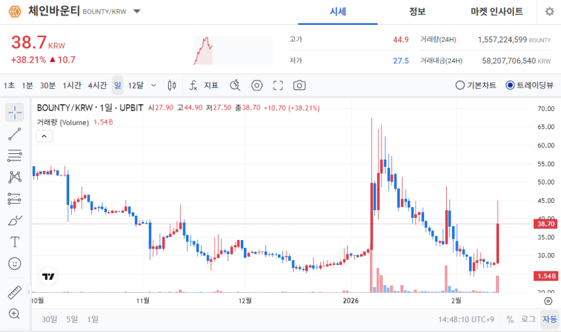Open the more time intervals dropdown chevron

(x=153, y=85)
